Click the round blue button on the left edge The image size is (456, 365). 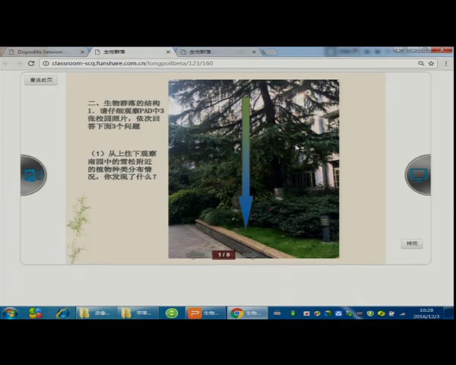coord(33,175)
